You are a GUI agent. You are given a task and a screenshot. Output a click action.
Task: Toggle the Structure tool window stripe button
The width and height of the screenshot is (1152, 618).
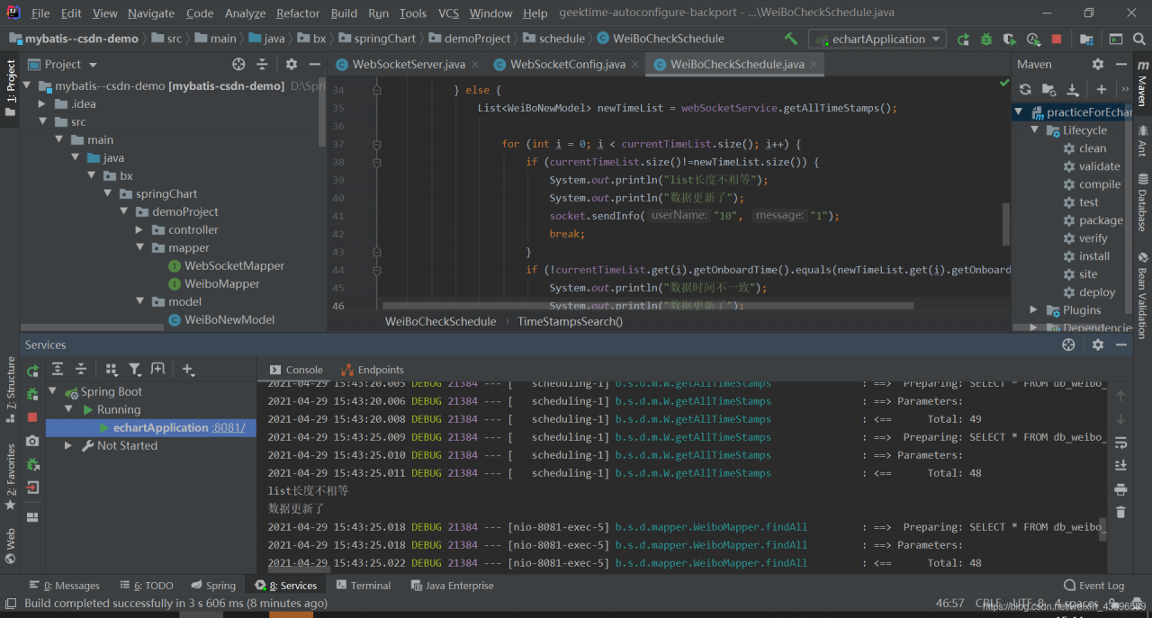(10, 389)
